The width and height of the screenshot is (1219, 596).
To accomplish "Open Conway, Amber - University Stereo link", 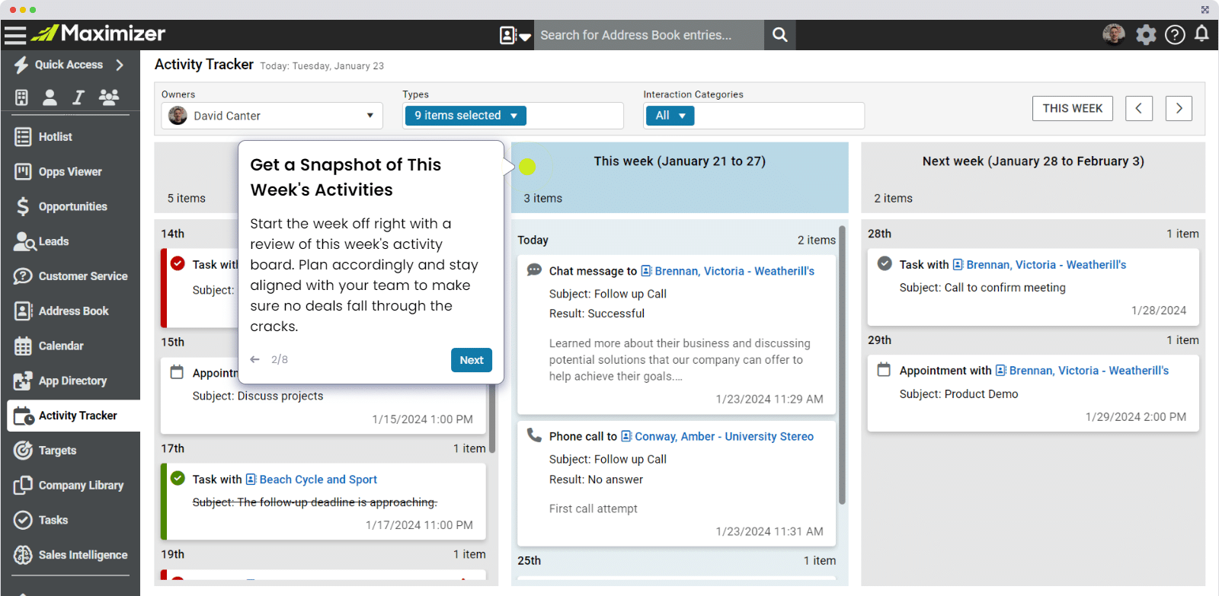I will click(x=724, y=436).
